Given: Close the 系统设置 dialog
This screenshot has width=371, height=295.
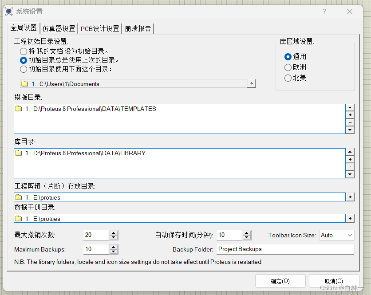Looking at the screenshot, I should click(x=350, y=12).
